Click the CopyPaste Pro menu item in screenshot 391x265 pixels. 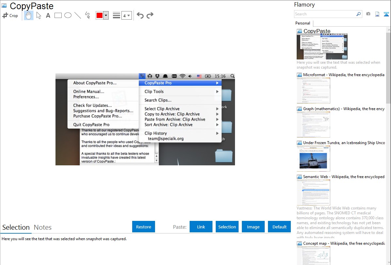[x=180, y=83]
